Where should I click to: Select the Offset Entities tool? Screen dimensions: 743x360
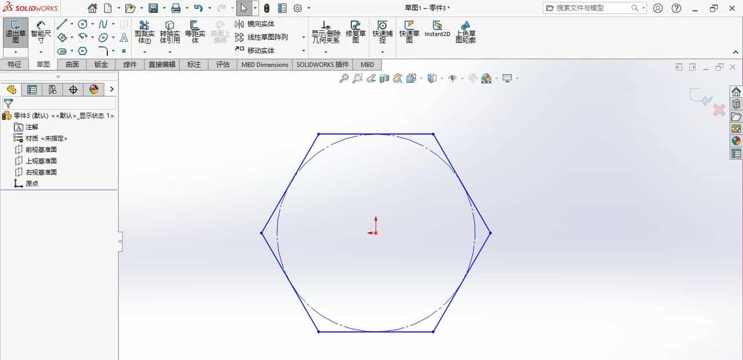click(x=195, y=33)
